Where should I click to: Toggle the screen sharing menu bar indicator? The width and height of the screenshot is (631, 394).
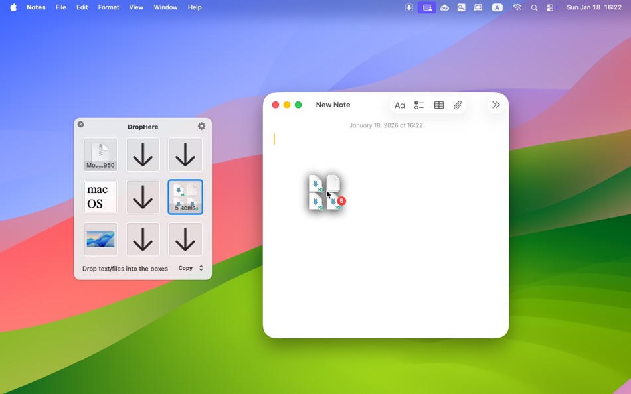click(426, 7)
